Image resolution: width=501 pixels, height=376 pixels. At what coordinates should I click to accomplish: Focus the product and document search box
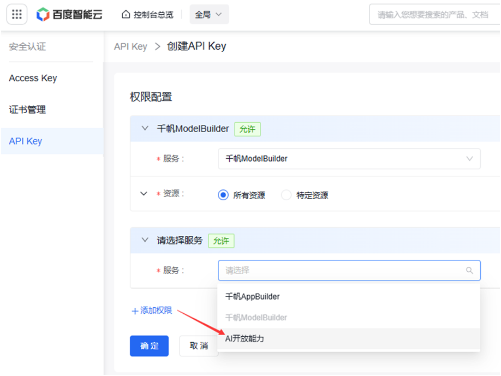[x=434, y=14]
